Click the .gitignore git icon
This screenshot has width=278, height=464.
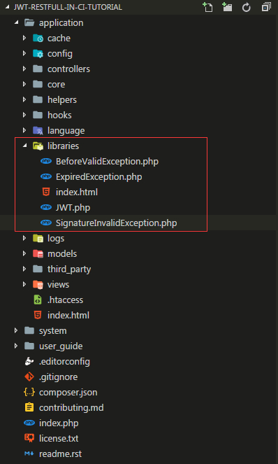coord(29,377)
